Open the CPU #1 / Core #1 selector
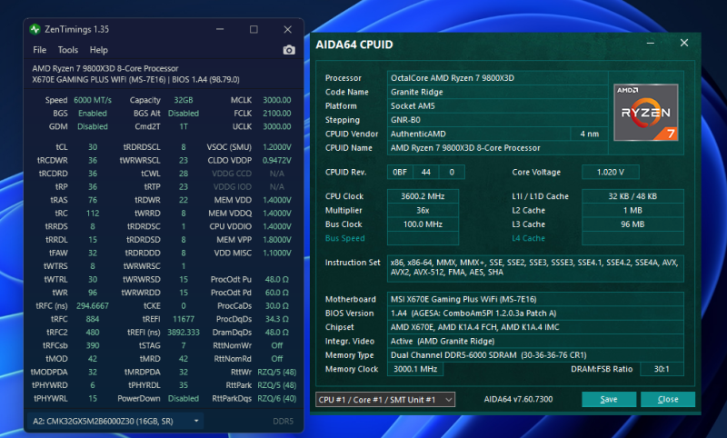The image size is (727, 438). pos(384,400)
